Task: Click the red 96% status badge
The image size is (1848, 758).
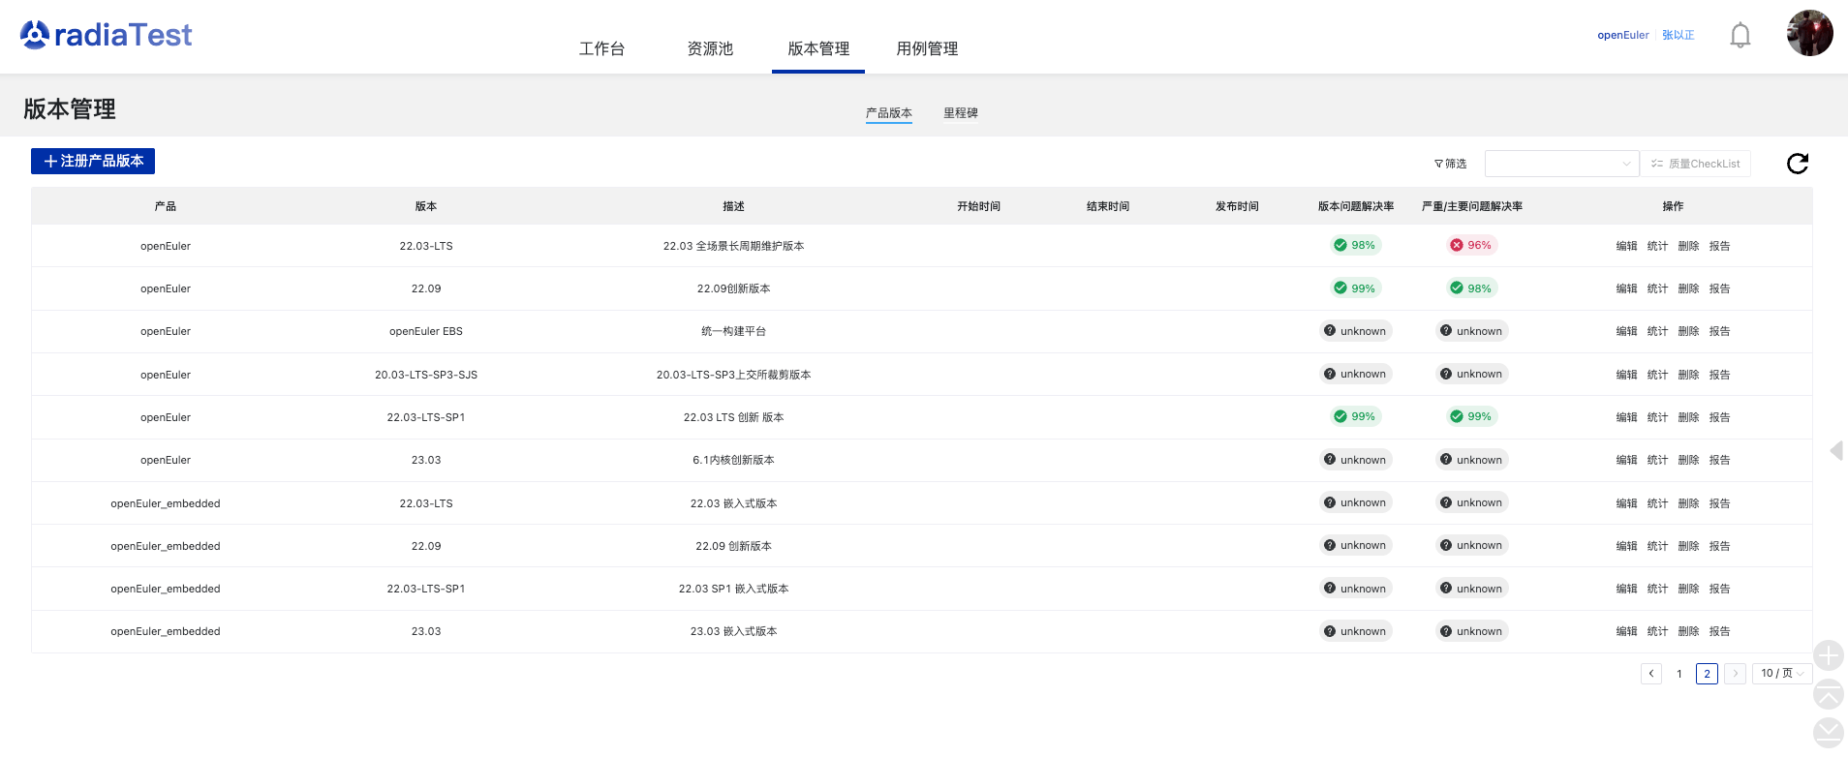Action: pyautogui.click(x=1470, y=246)
